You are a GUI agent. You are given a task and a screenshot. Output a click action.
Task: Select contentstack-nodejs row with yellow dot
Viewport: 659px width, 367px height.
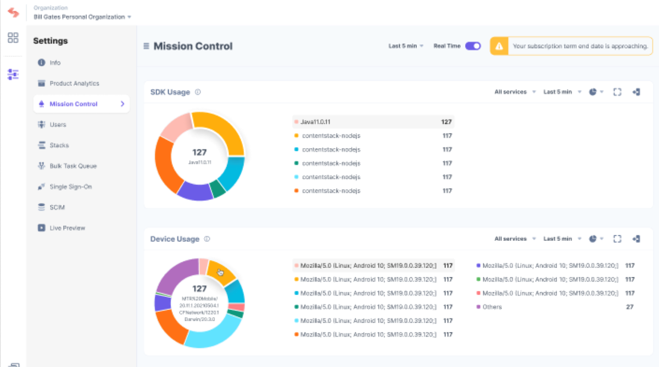tap(373, 135)
